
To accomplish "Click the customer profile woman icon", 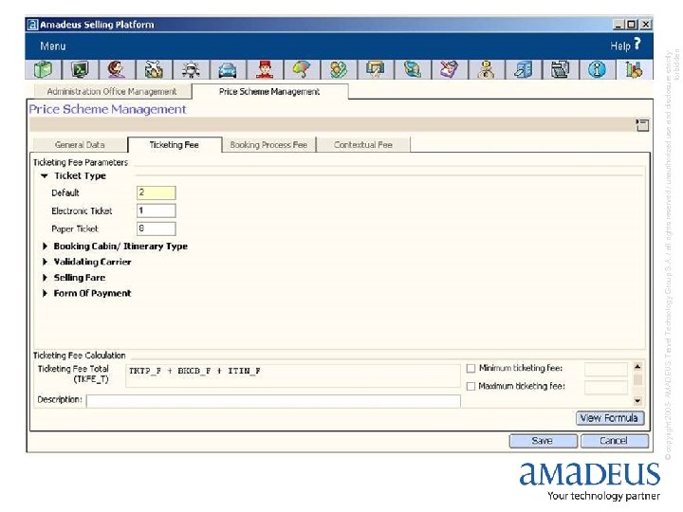I will [x=117, y=69].
